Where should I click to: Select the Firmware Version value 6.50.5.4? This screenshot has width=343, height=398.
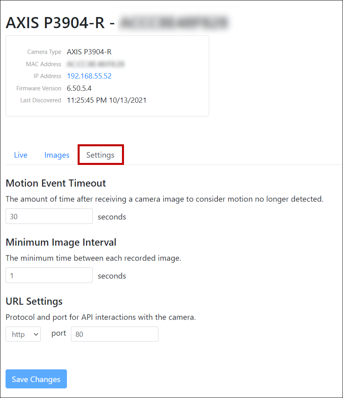coord(79,88)
